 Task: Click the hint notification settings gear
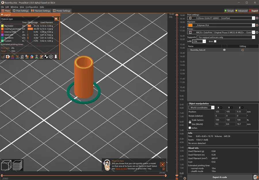pos(163,169)
